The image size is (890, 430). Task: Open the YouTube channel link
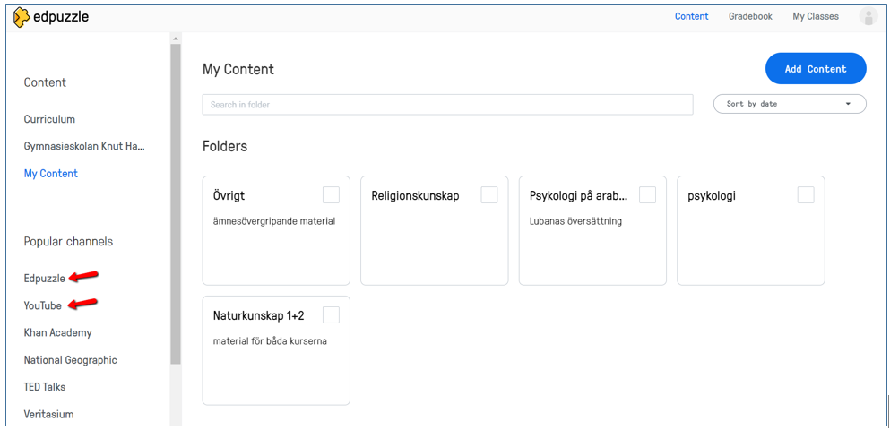pos(43,305)
